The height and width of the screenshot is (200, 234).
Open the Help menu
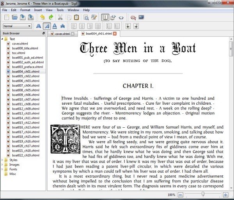click(86, 10)
